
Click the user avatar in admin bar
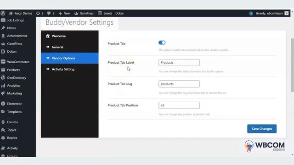coord(286,13)
